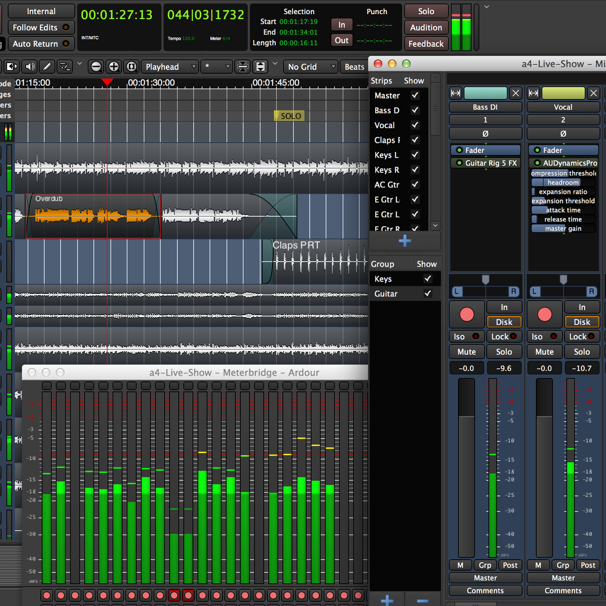Click the audition speaker icon in the toolbar

tap(29, 66)
